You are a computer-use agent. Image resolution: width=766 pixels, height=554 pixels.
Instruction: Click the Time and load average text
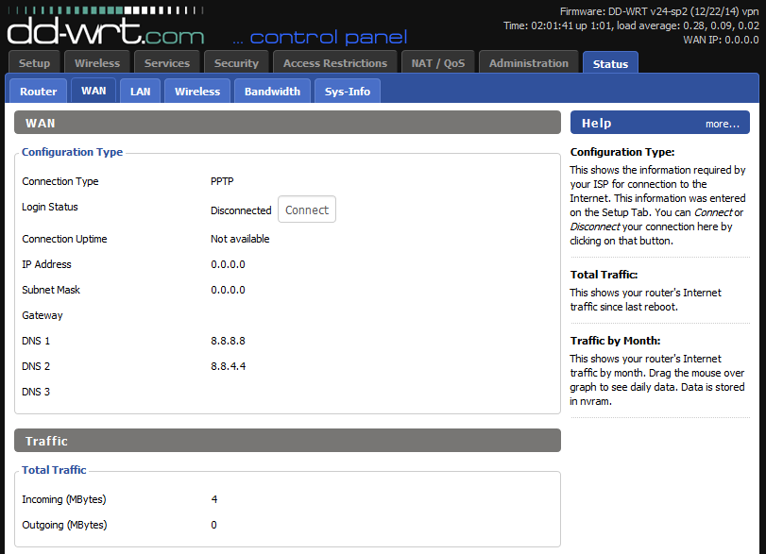[631, 25]
